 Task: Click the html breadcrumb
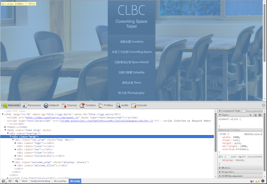(24, 181)
